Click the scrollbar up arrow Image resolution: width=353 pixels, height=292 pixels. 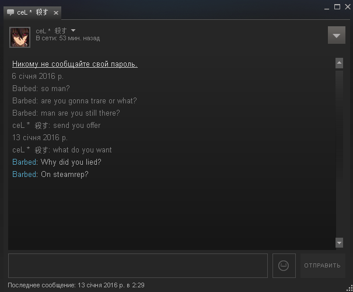[x=339, y=63]
